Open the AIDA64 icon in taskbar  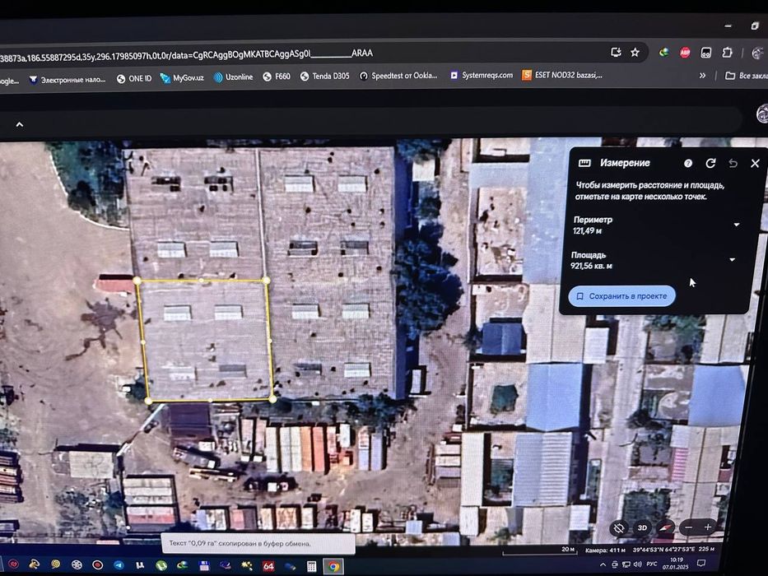coord(268,567)
